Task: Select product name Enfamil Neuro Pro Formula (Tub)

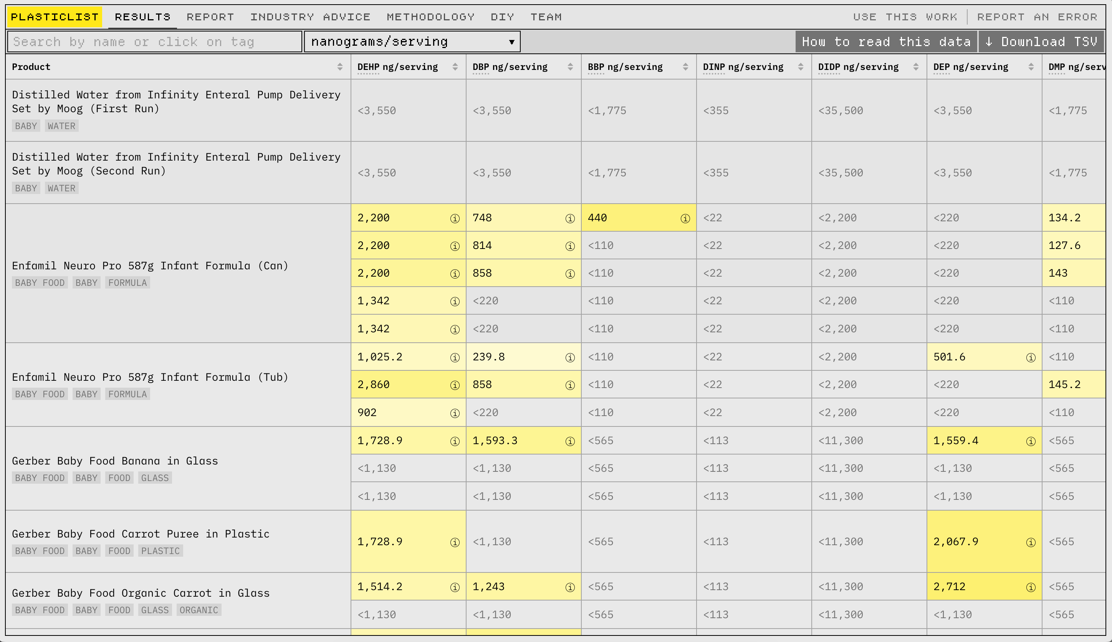Action: 150,377
